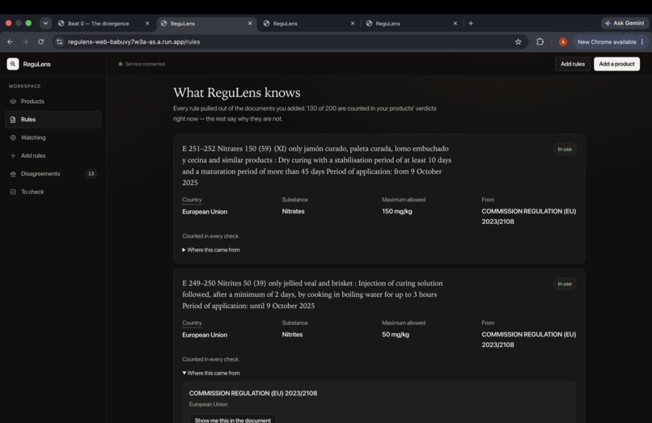Click the Watching globe icon
The image size is (652, 423).
pyautogui.click(x=13, y=137)
